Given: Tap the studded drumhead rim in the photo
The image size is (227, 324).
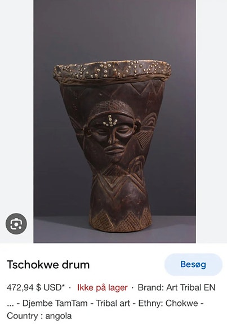Looking at the screenshot, I should [x=113, y=72].
